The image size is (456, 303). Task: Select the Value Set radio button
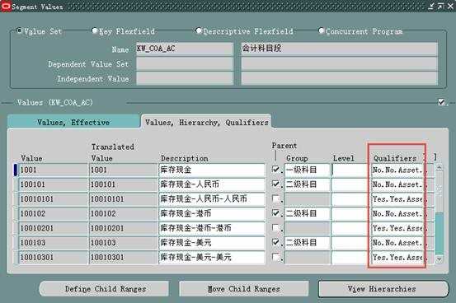coord(19,30)
